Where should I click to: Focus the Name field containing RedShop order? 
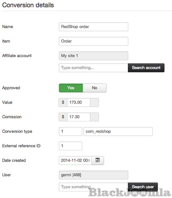click(93, 27)
